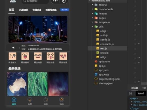Tap the winking face emoji icon
This screenshot has width=147, height=110.
[x=13, y=56]
